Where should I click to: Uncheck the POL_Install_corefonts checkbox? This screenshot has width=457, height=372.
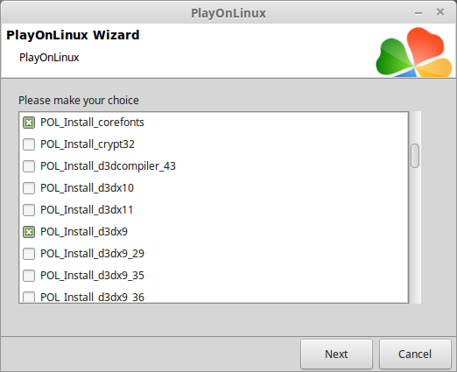(x=29, y=123)
